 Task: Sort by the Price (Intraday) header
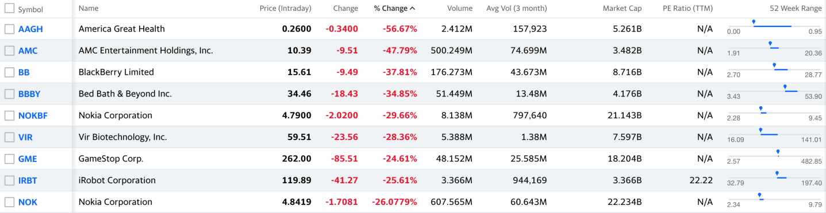point(285,9)
